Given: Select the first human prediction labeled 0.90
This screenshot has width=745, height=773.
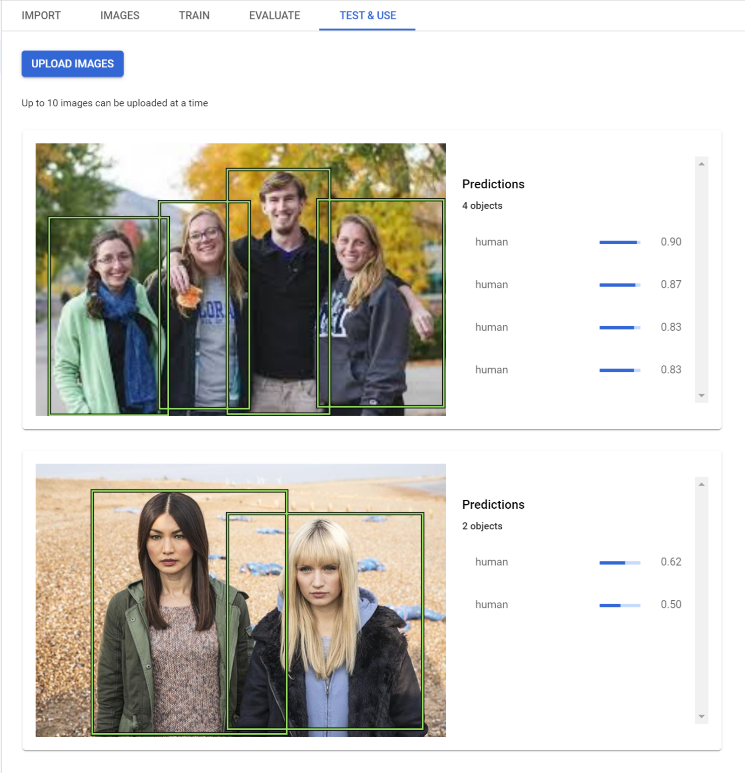Looking at the screenshot, I should coord(491,242).
